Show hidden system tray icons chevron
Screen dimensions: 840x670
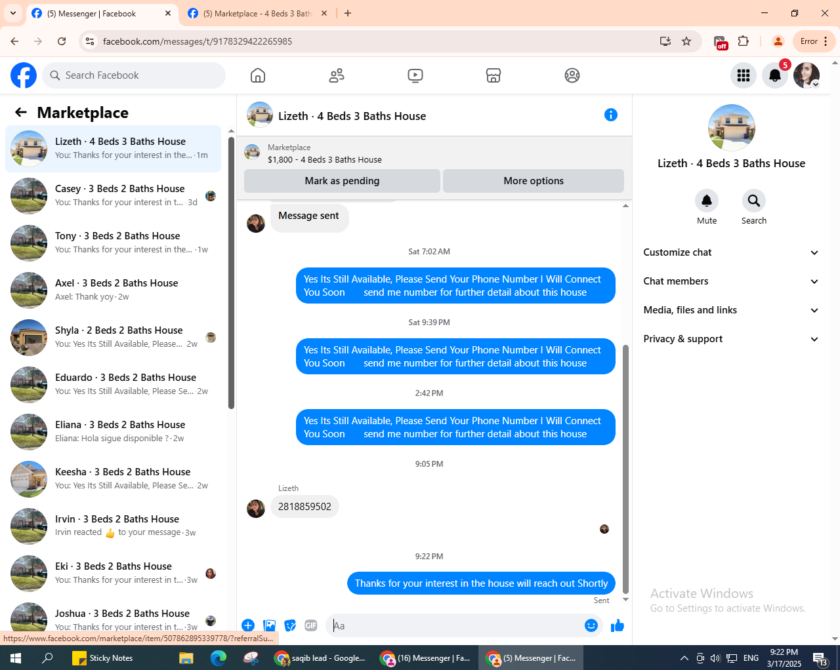coord(684,658)
